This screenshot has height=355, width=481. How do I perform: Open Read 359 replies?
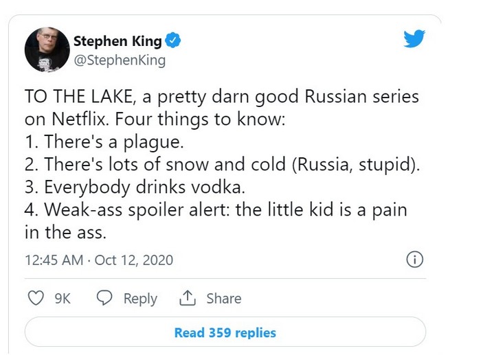225,332
